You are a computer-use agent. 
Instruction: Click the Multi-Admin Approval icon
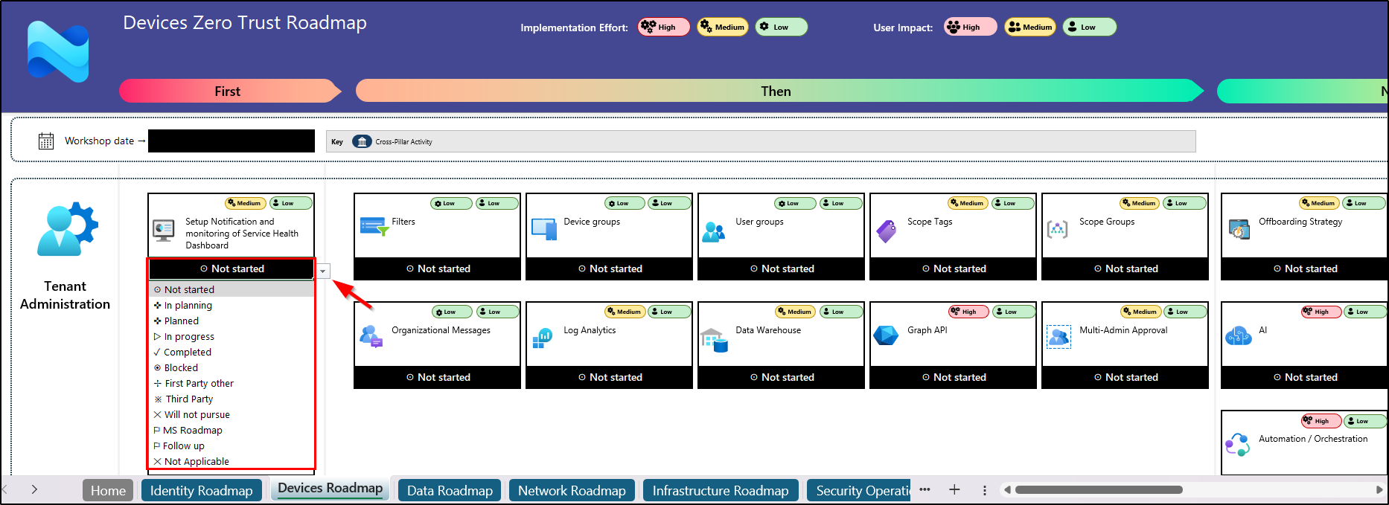tap(1058, 337)
